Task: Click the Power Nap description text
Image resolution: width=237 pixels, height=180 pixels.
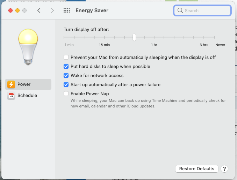Action: coord(148,103)
